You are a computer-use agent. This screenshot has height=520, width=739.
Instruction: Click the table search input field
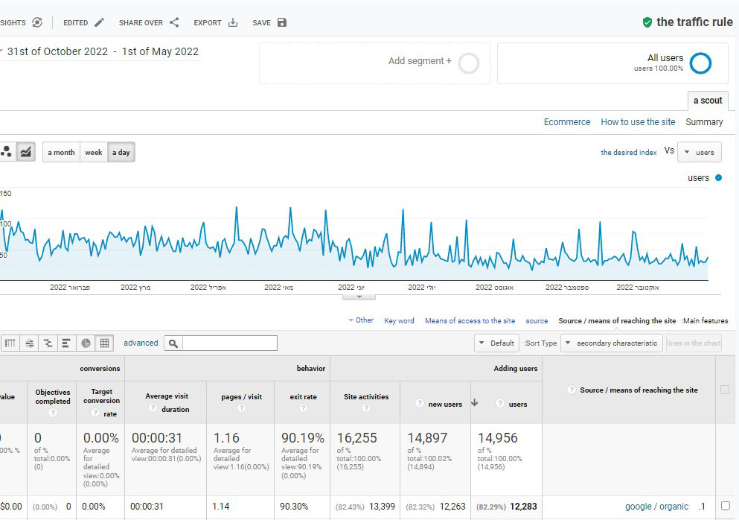pyautogui.click(x=229, y=343)
